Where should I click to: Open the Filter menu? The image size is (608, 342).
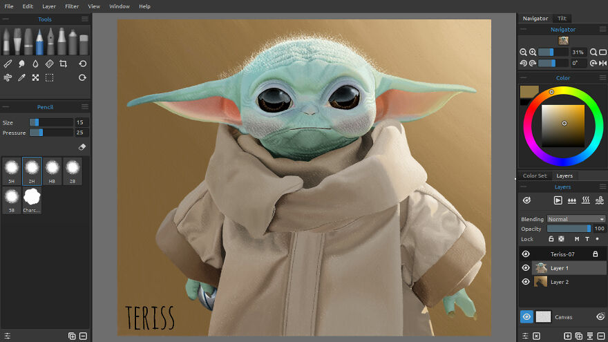tap(72, 6)
